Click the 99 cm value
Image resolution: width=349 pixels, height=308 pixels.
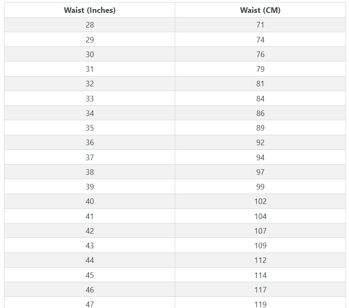click(x=260, y=186)
